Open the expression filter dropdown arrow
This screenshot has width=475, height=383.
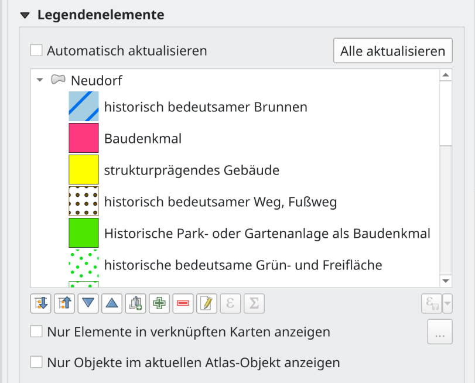(447, 303)
